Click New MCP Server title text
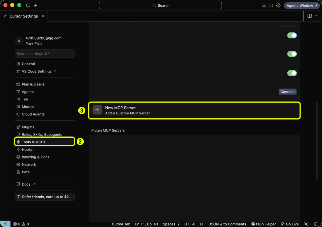Image resolution: width=322 pixels, height=227 pixels. pos(120,108)
